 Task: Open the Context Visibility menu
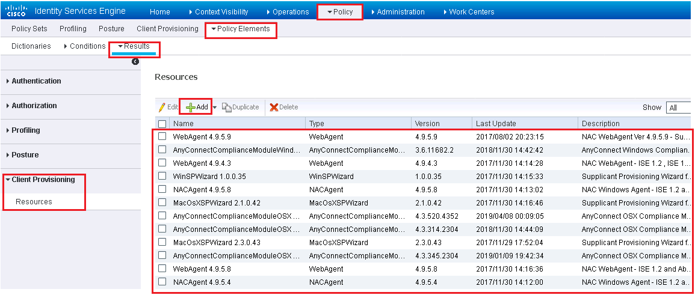pyautogui.click(x=218, y=12)
